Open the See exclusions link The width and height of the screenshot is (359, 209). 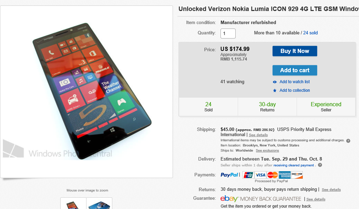pos(267,151)
